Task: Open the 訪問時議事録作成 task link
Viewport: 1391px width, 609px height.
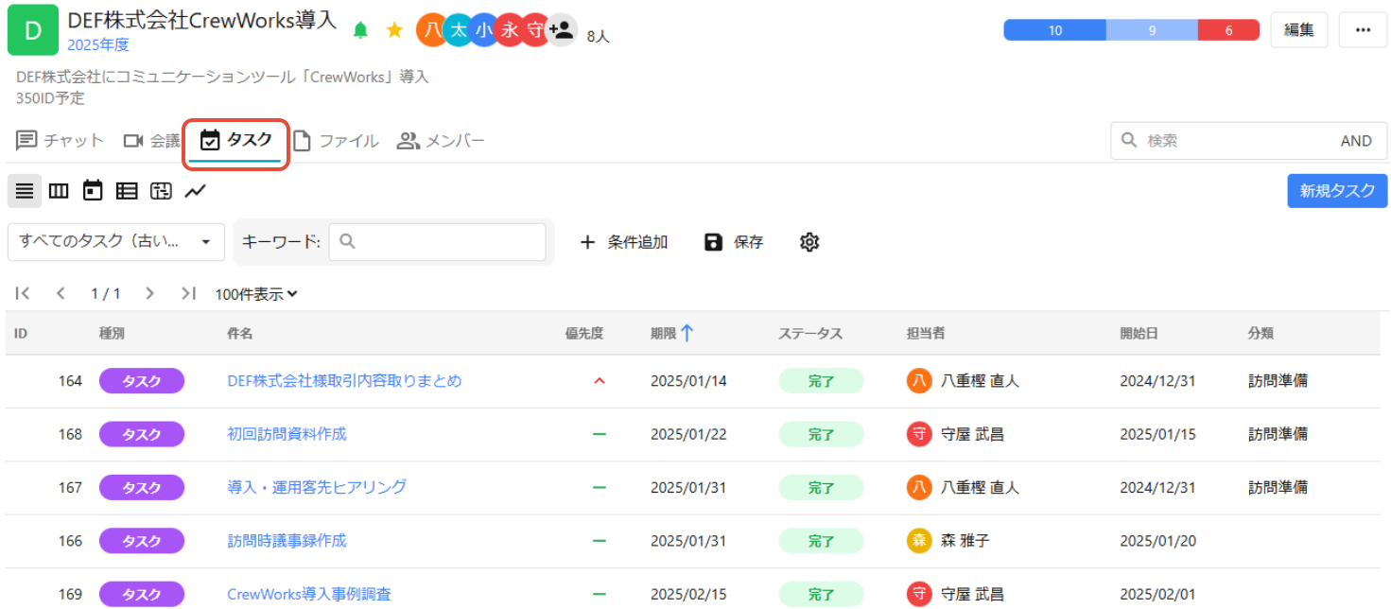Action: click(x=287, y=541)
